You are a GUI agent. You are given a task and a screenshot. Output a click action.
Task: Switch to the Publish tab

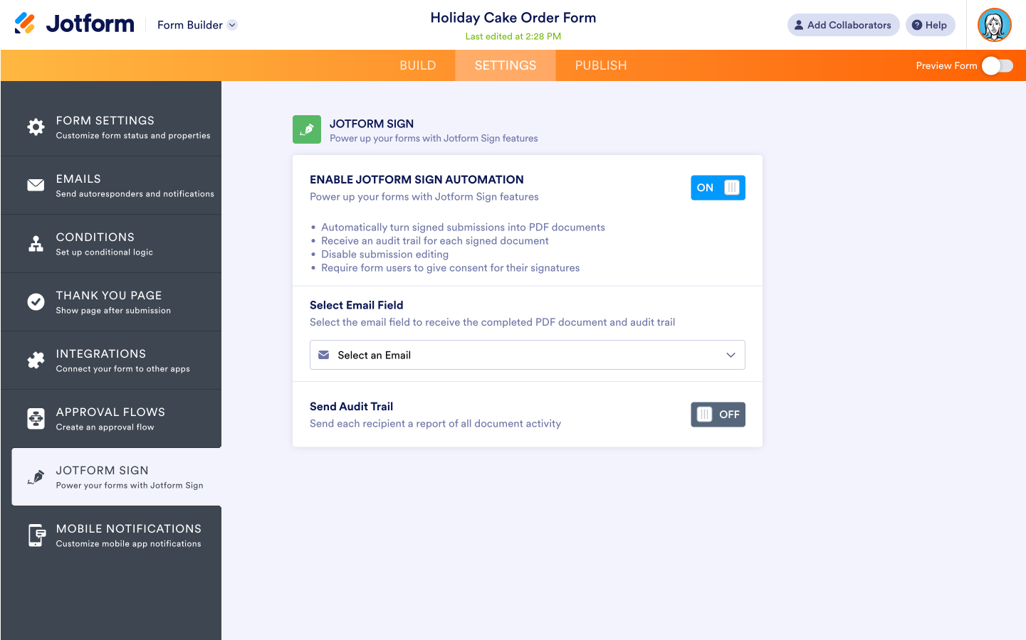(601, 65)
